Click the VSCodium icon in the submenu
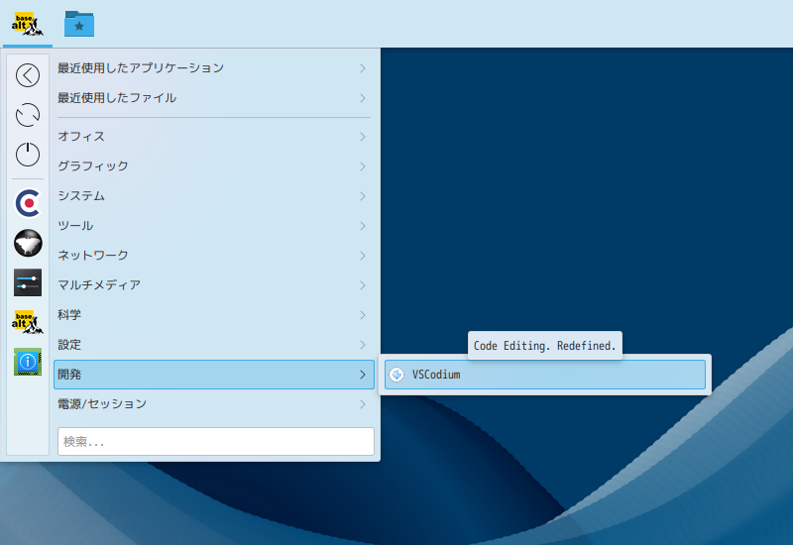This screenshot has height=545, width=793. tap(396, 375)
